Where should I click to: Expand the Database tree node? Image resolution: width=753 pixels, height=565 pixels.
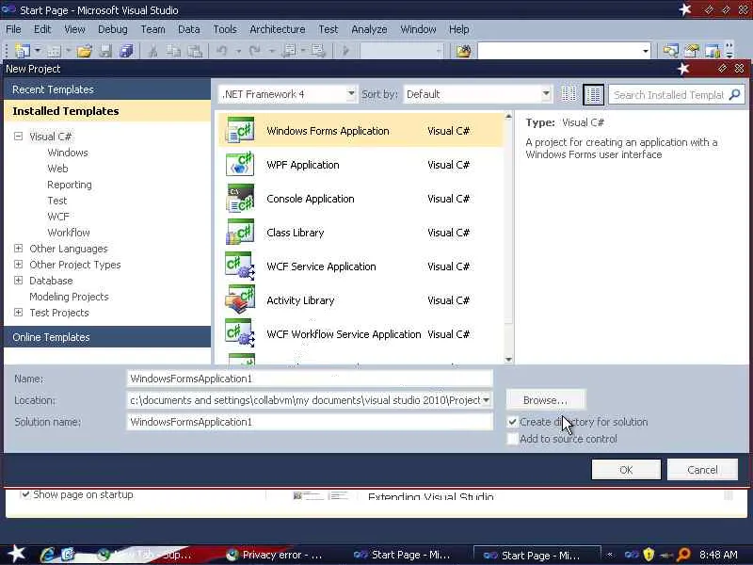[x=18, y=280]
